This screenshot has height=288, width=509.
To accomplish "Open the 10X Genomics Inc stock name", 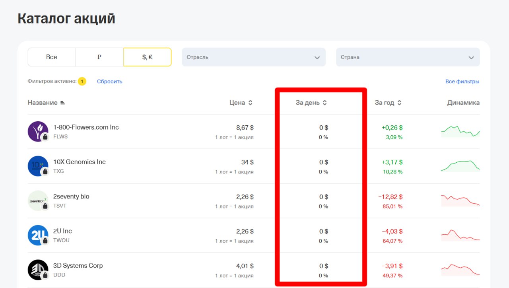I will 80,162.
